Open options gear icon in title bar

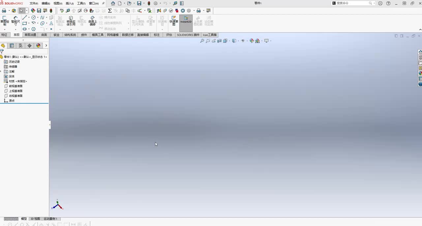click(x=156, y=3)
